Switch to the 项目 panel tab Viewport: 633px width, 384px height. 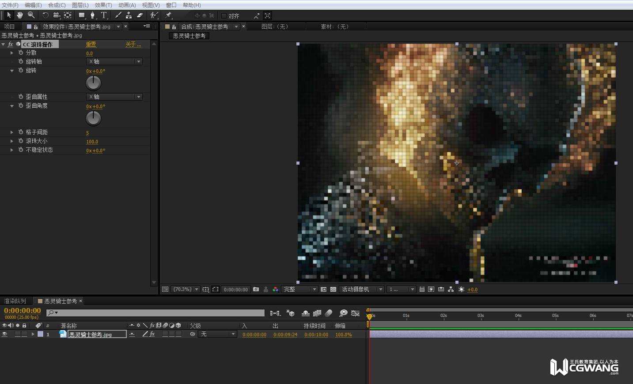9,26
